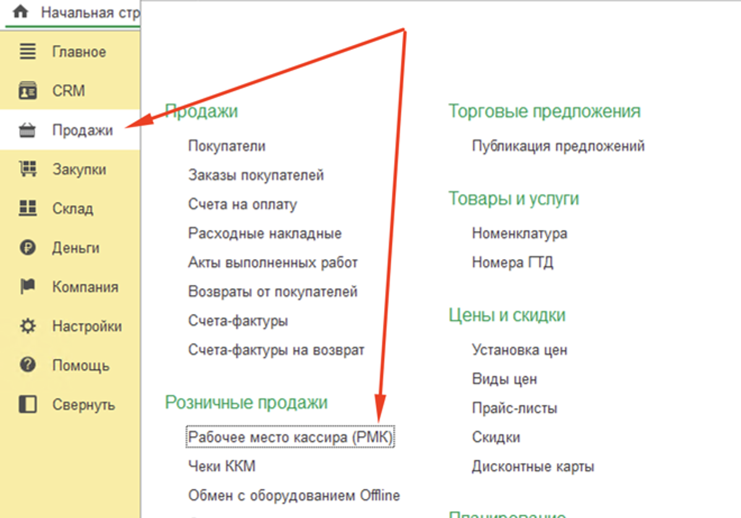Open Возвраты от покупателей
This screenshot has height=518, width=741.
pyautogui.click(x=273, y=292)
